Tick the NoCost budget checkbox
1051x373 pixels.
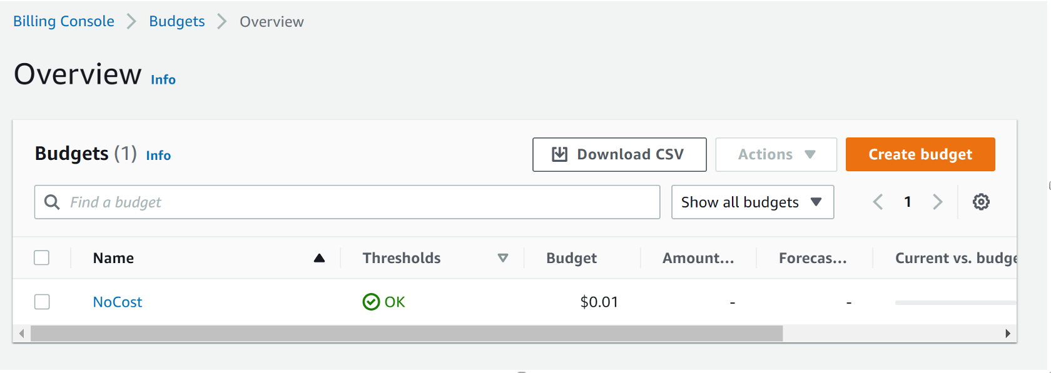click(x=42, y=302)
